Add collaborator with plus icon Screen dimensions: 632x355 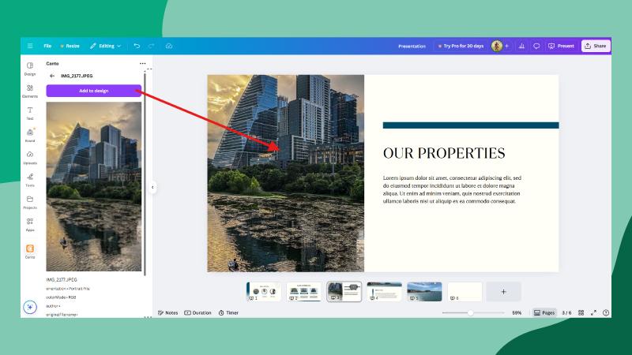(506, 46)
